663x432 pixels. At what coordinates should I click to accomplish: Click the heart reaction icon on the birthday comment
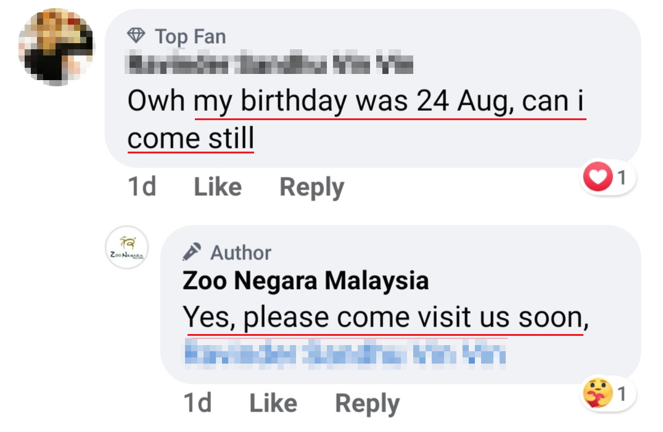[597, 179]
